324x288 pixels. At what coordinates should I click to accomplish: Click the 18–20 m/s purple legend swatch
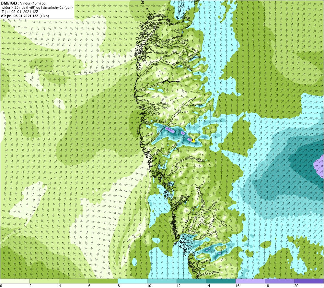point(280,281)
